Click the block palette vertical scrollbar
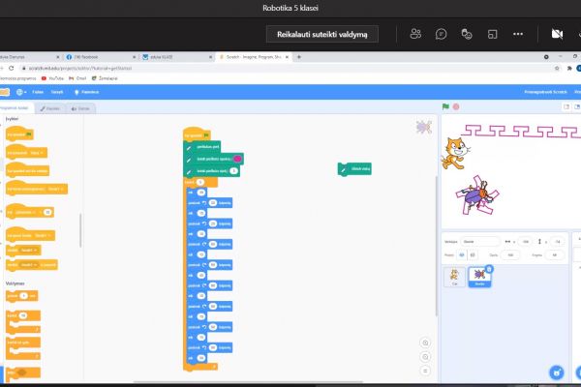The image size is (581, 387). pos(80,230)
